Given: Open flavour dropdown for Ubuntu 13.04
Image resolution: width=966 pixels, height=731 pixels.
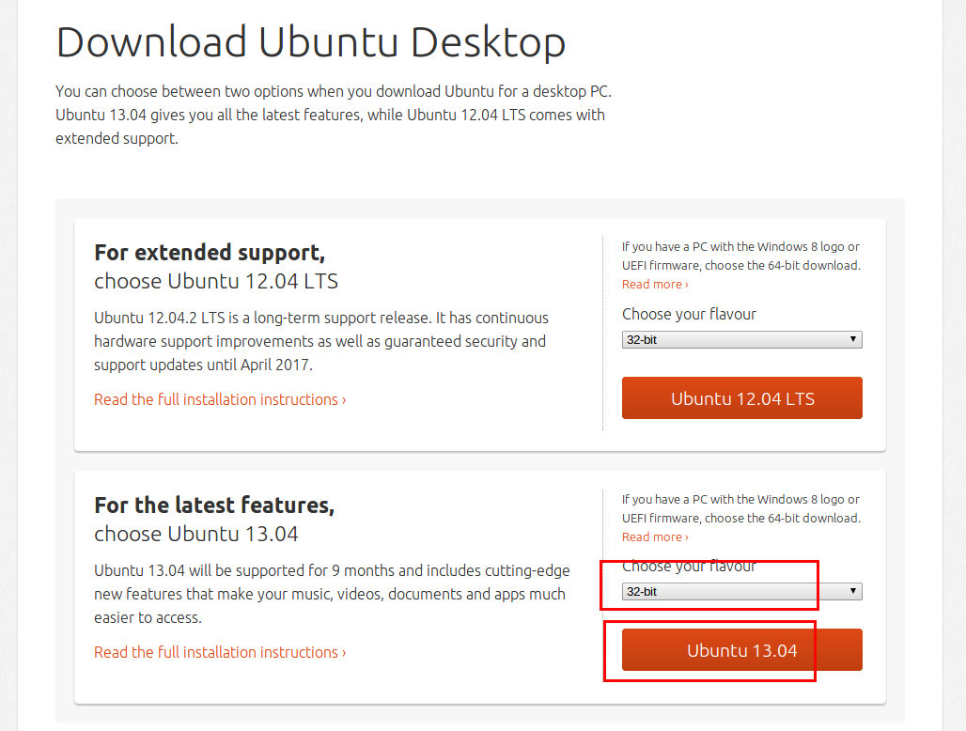Looking at the screenshot, I should [741, 592].
